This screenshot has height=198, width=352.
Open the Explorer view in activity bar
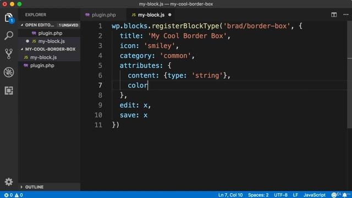(x=9, y=18)
